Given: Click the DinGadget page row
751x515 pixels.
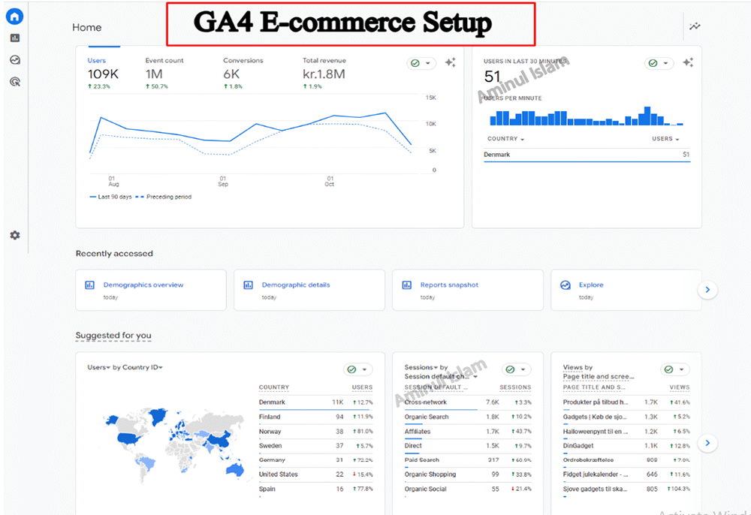Looking at the screenshot, I should (626, 446).
